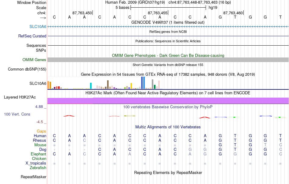Click the Rhesus species row label
The width and height of the screenshot is (289, 184).
[40, 140]
